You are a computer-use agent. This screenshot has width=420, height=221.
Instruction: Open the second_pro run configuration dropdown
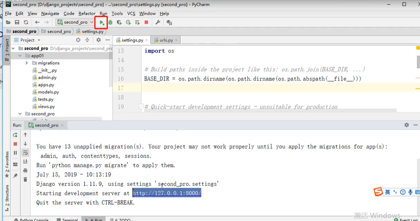coord(75,22)
